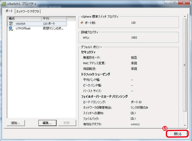Viewport: 192px width, 141px height.
Task: Click the 'vSphere 標準スイッチ プロパティ' group title
Action: point(100,17)
